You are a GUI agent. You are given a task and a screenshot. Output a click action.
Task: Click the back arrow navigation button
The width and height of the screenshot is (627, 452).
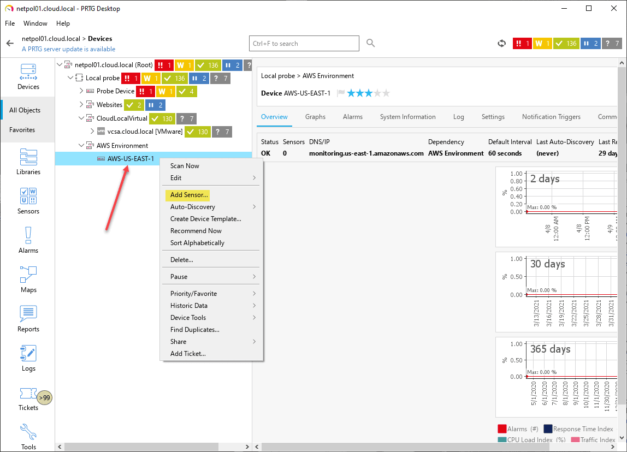point(10,43)
